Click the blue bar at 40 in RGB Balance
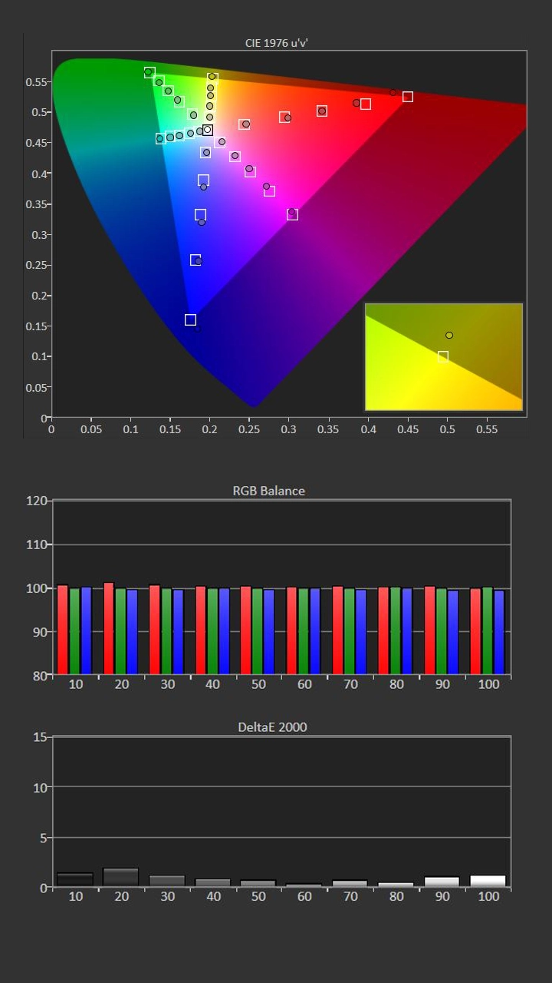The image size is (552, 983). click(x=224, y=632)
